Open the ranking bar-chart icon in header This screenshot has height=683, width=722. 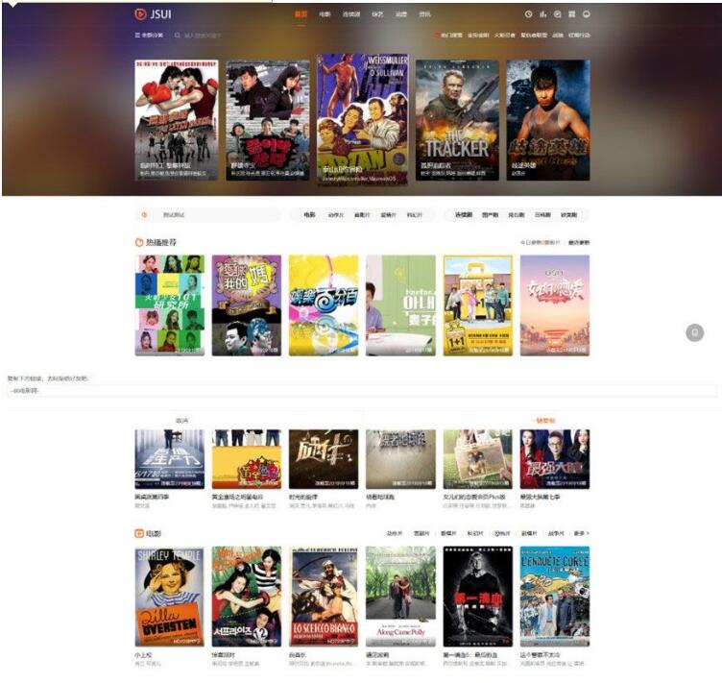tap(542, 14)
